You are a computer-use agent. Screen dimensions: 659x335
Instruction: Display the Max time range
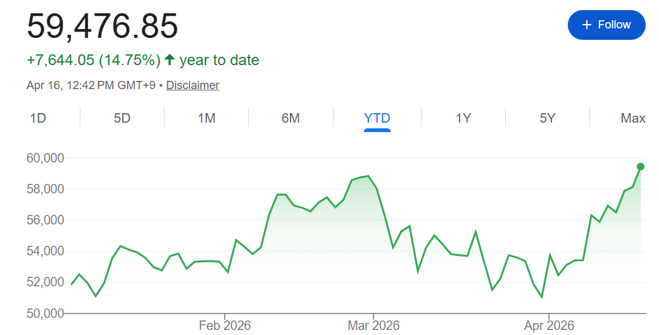coord(632,118)
